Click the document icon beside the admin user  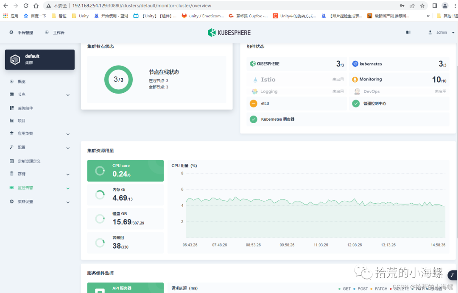coord(408,32)
